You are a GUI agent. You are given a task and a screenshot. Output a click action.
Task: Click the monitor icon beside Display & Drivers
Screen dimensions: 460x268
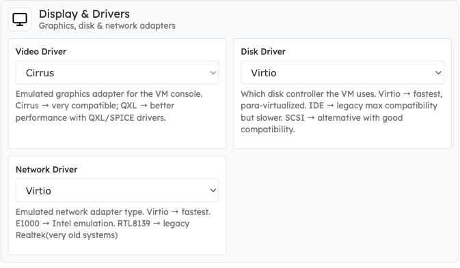click(20, 20)
